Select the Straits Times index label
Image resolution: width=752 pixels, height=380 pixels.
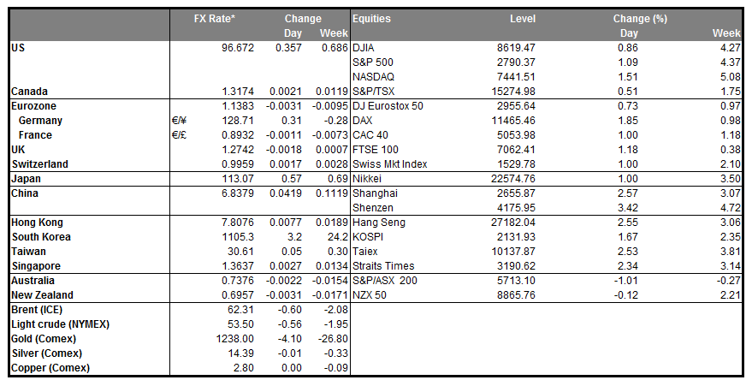[x=381, y=265]
